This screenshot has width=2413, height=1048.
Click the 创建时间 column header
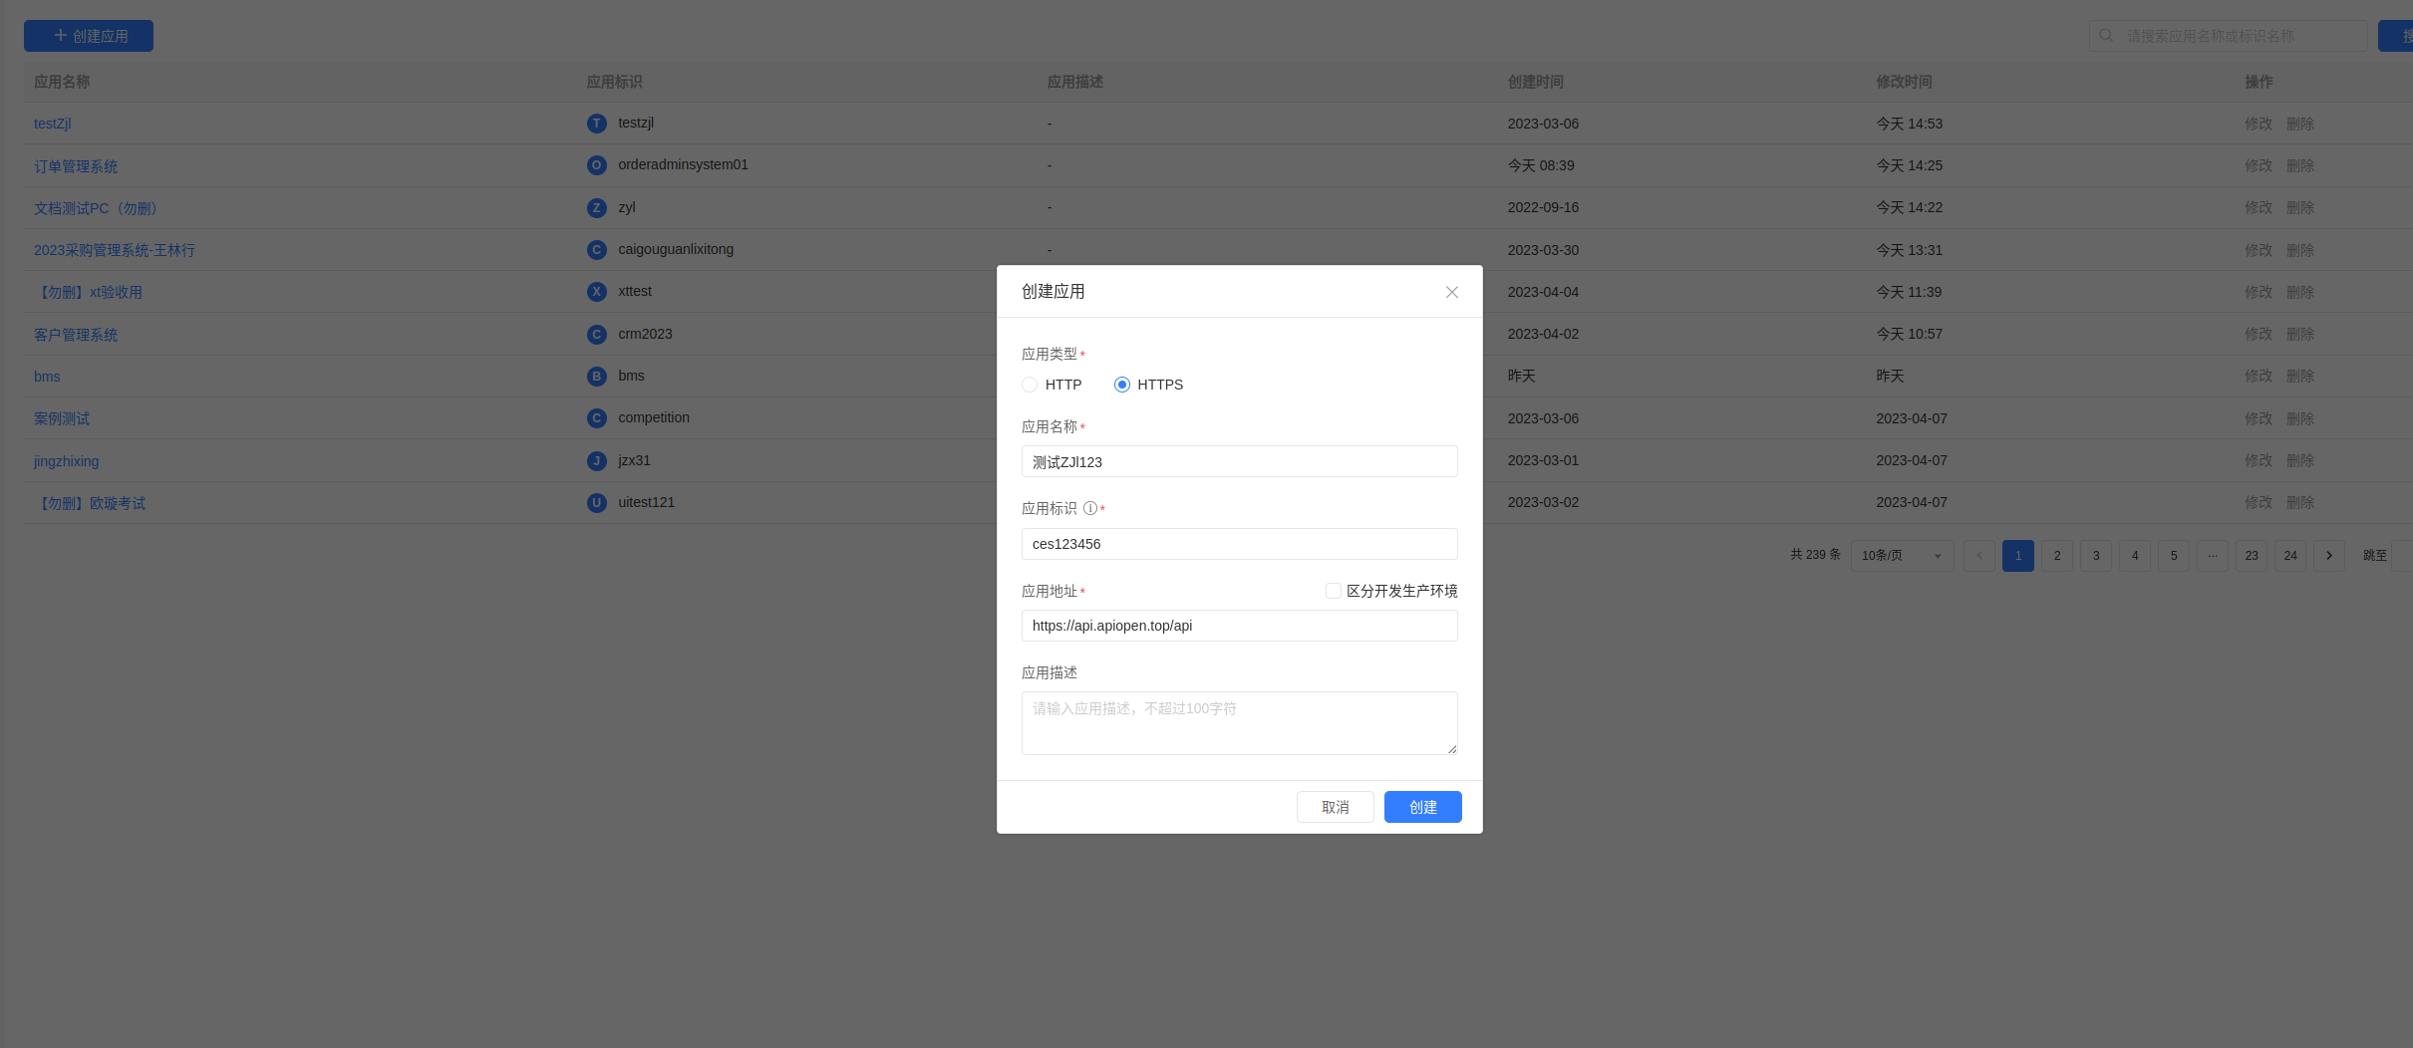click(1535, 82)
